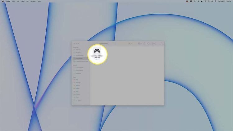Click the Tags icon in Finder toolbar
Screen dimensions: 233x131
click(148, 44)
